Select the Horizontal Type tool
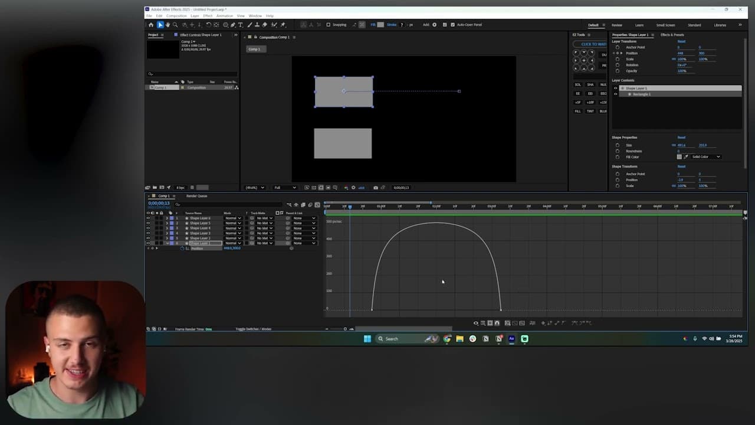 point(241,25)
